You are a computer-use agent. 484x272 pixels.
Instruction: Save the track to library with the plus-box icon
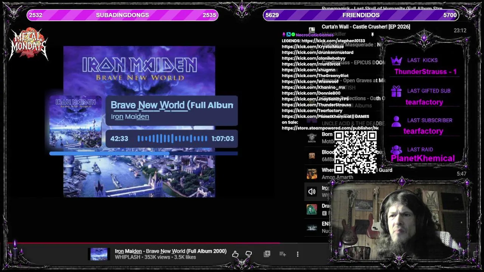(267, 254)
